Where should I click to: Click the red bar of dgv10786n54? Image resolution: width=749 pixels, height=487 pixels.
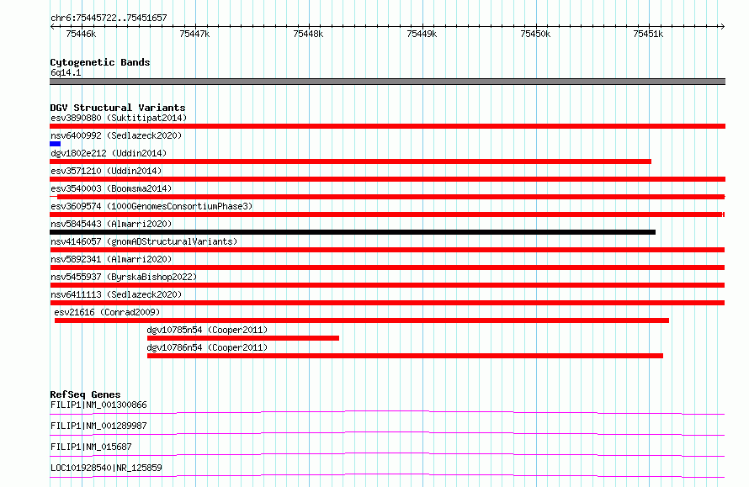point(405,356)
